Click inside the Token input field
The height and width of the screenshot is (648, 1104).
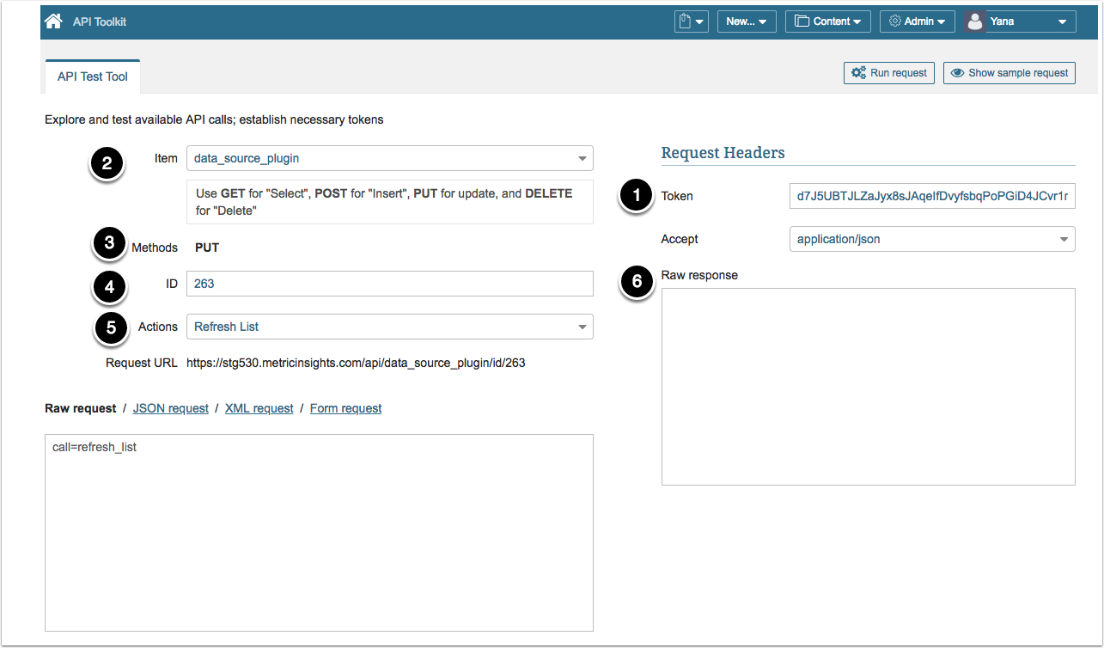point(931,196)
